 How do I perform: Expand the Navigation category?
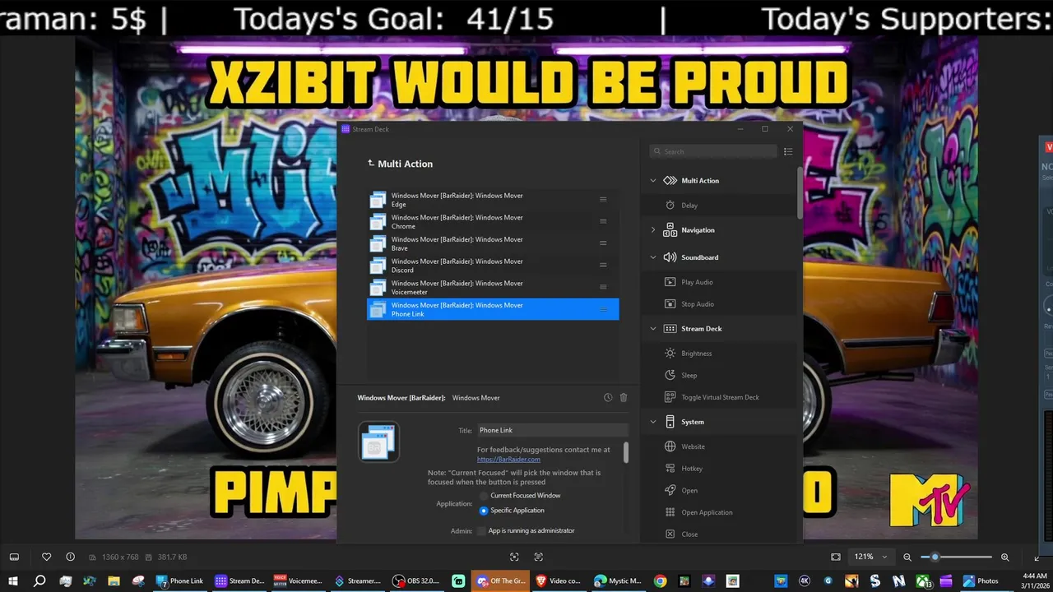[x=653, y=230]
